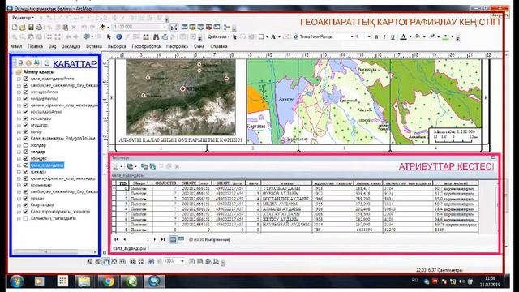This screenshot has height=292, width=519.
Task: Open the Геообработка menu
Action: 146,46
